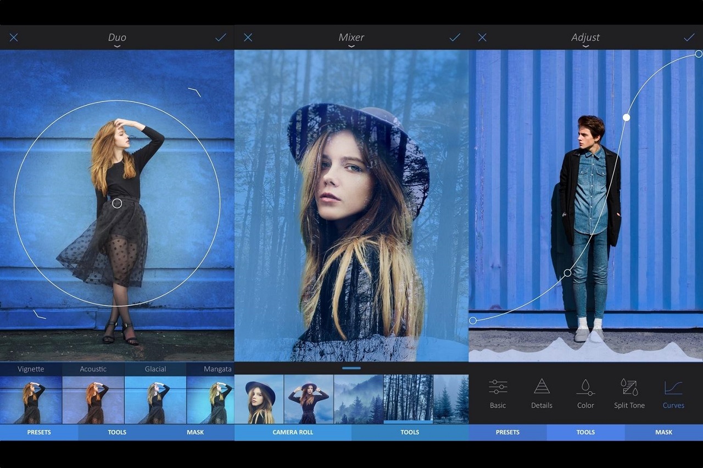Expand the Adjust title dropdown chevron
This screenshot has width=703, height=468.
(585, 47)
